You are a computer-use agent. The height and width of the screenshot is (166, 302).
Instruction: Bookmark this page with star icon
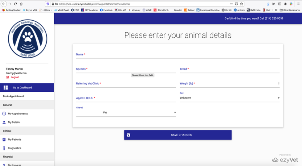(x=242, y=4)
